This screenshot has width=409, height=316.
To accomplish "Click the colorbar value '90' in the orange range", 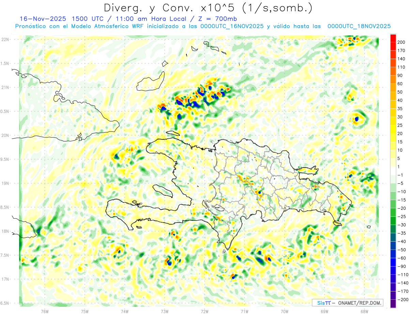I will (400, 75).
